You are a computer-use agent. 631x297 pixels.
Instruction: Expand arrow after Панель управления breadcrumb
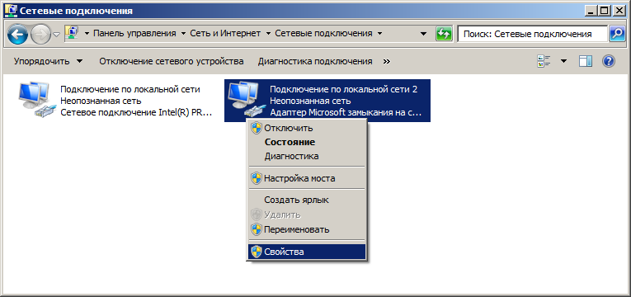183,34
